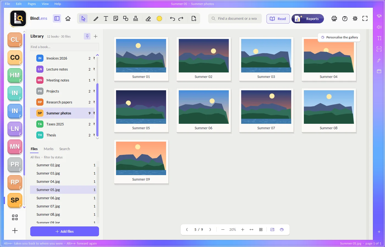
Task: Toggle the palette theme button
Action: point(282,230)
